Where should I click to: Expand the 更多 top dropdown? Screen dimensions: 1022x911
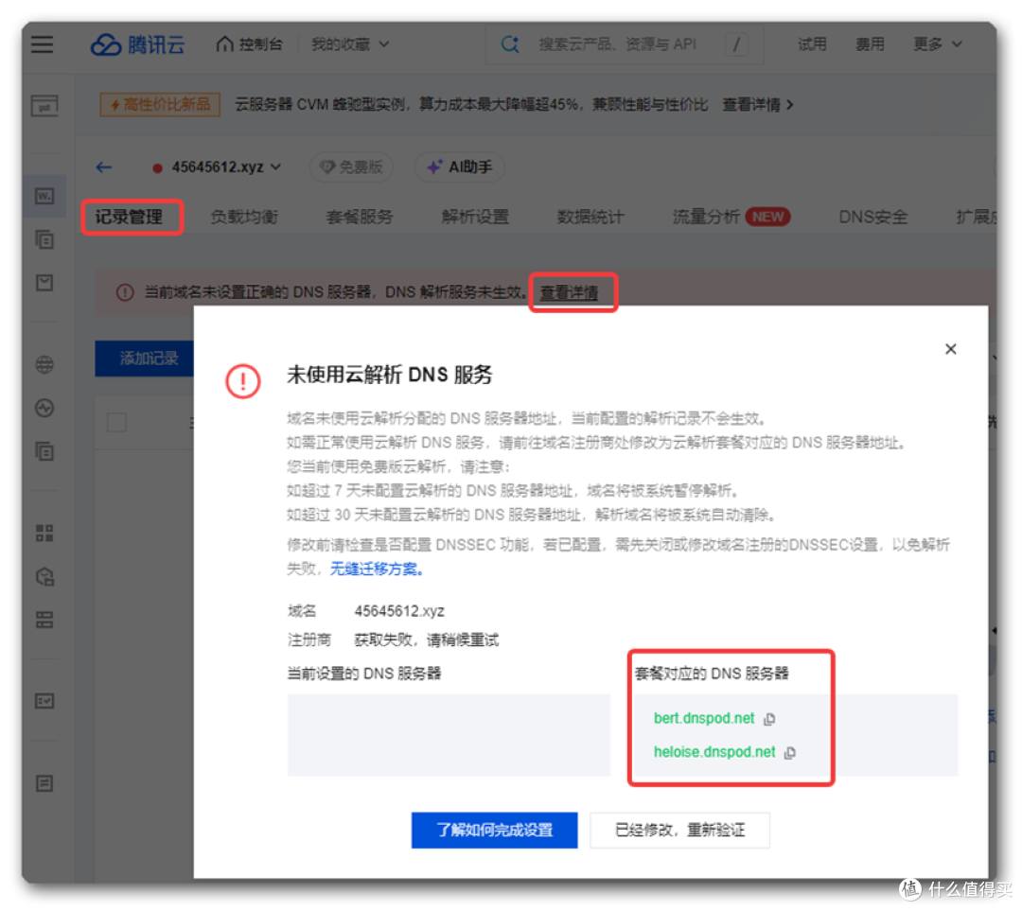click(x=937, y=44)
